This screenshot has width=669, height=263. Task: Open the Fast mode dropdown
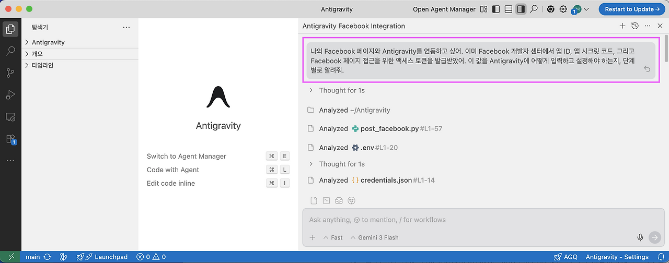click(x=333, y=237)
